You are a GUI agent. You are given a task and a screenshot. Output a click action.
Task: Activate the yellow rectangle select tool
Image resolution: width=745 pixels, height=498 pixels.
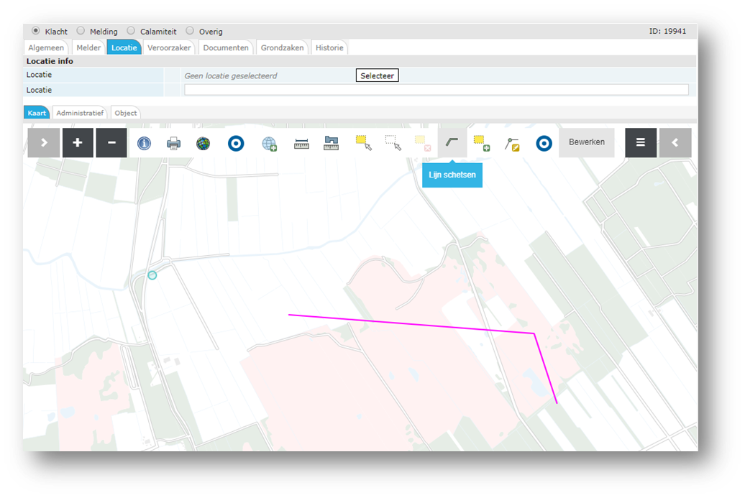coord(363,143)
